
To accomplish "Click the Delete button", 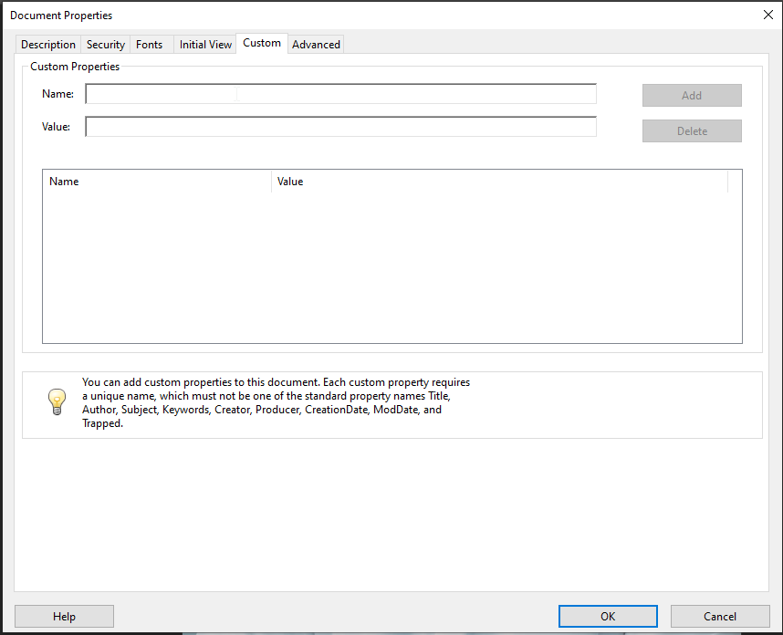I will [x=692, y=131].
